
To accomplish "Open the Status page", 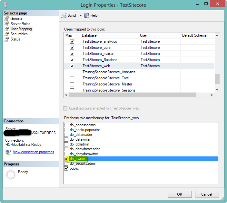I will (15, 39).
